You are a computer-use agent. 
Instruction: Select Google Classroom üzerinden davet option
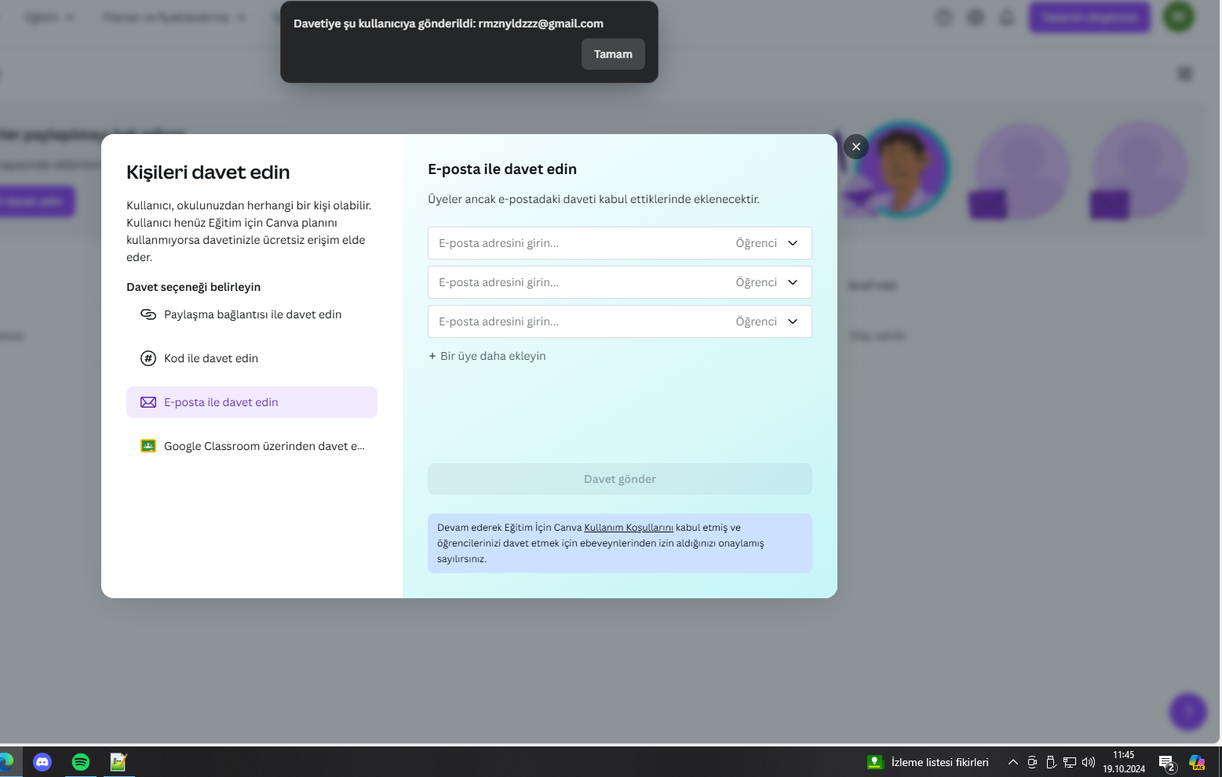pyautogui.click(x=252, y=446)
